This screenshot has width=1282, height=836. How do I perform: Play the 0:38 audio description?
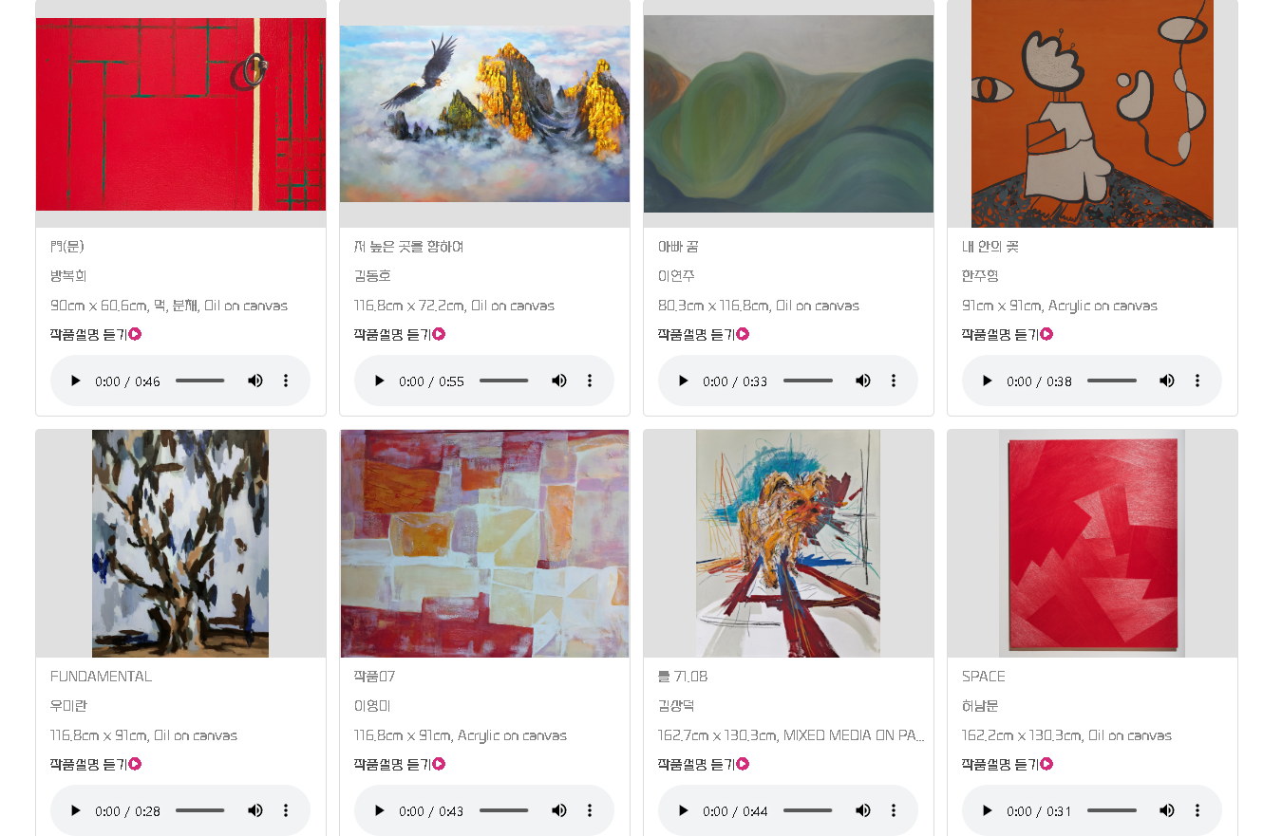pyautogui.click(x=987, y=381)
